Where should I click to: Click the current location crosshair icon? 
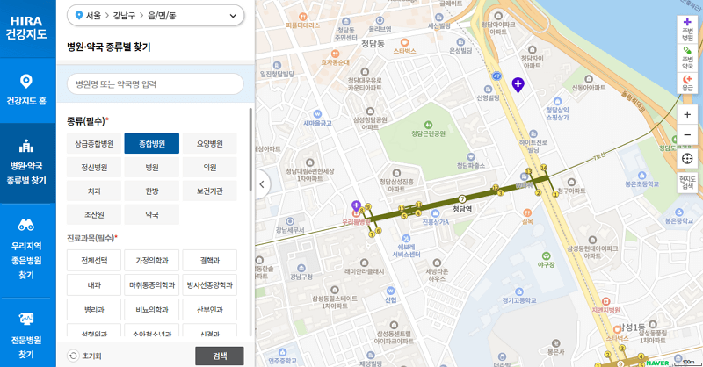(x=687, y=159)
